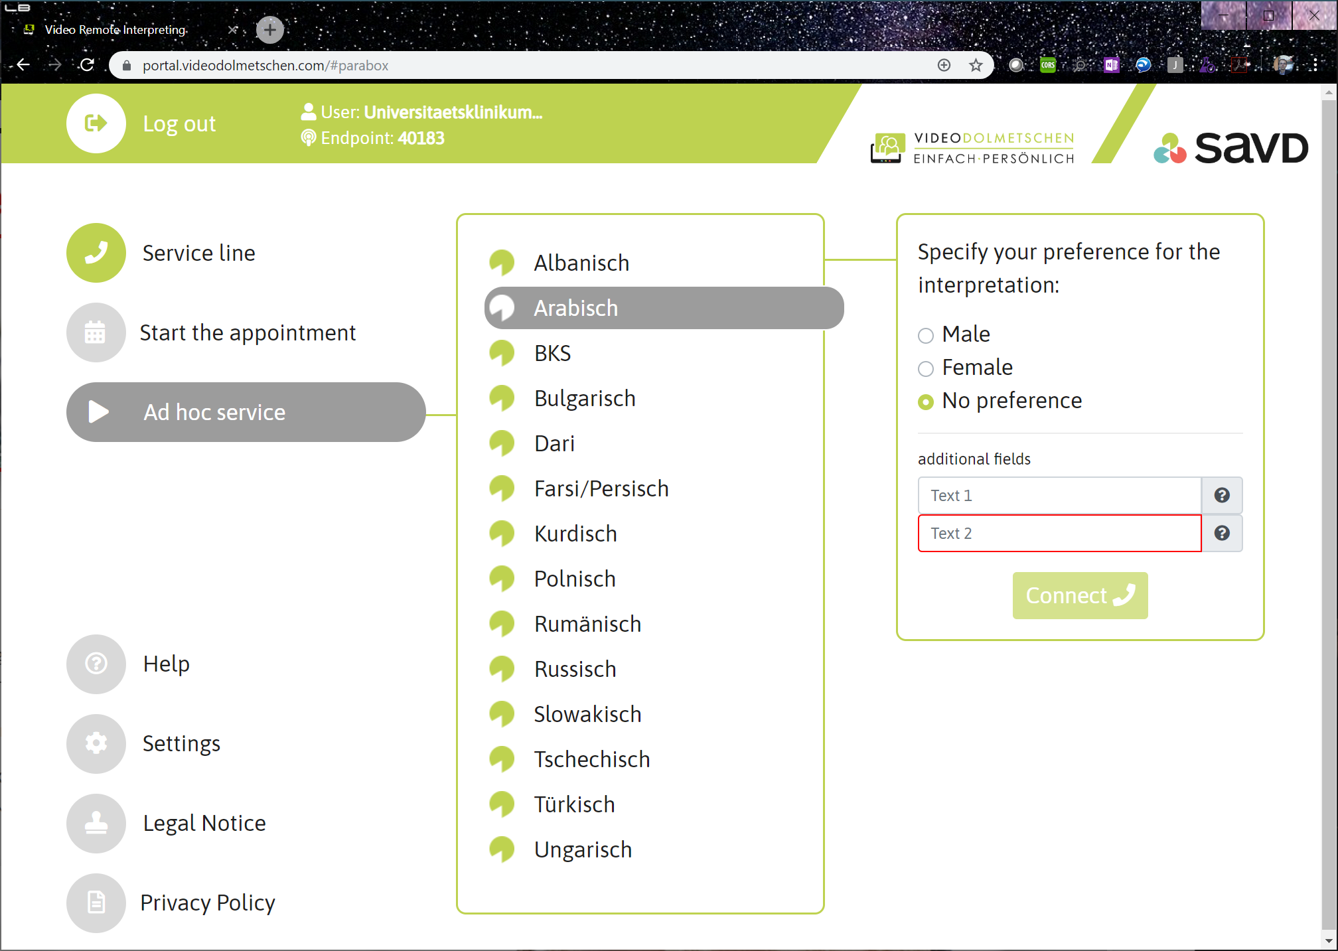Choose Türkisch from the language list
This screenshot has width=1338, height=951.
[574, 804]
